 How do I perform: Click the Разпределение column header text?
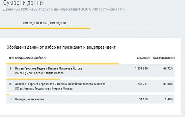coord(163,58)
